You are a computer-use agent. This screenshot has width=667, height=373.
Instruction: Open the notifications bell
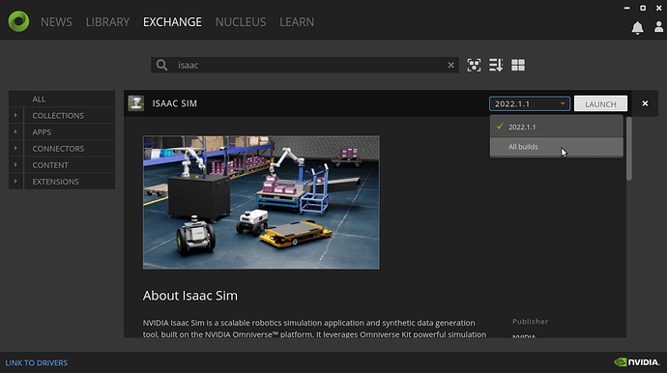(637, 28)
